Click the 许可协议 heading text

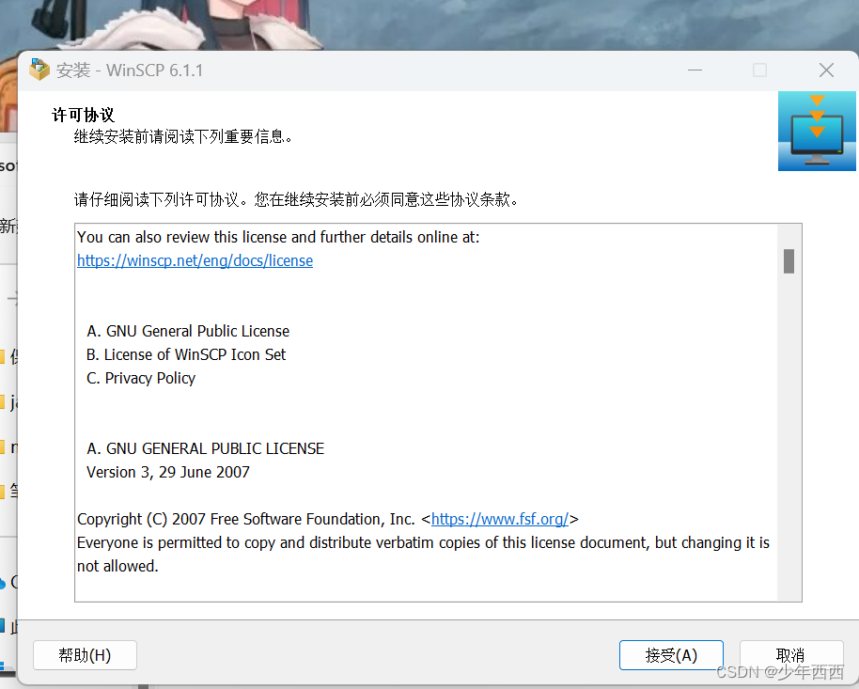point(84,115)
